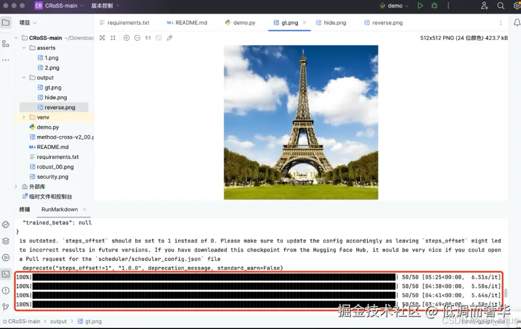Open Problems tool window icon
Image resolution: width=521 pixels, height=329 pixels.
pyautogui.click(x=6, y=291)
